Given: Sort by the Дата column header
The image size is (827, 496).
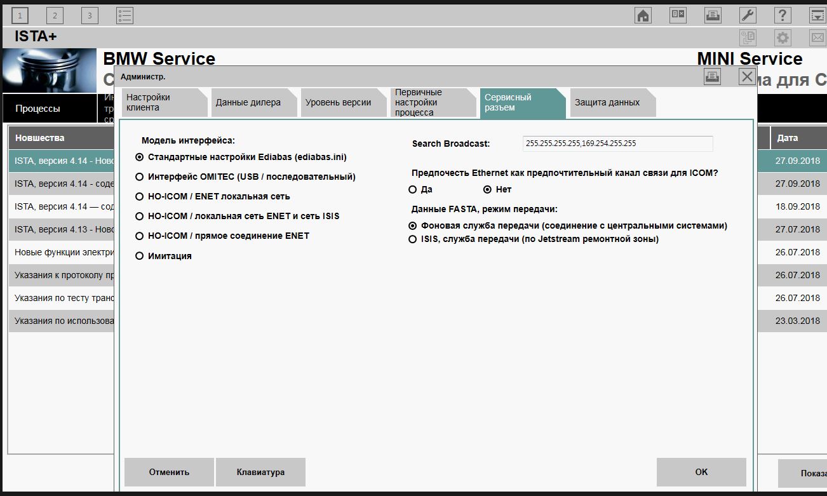Looking at the screenshot, I should tap(798, 138).
